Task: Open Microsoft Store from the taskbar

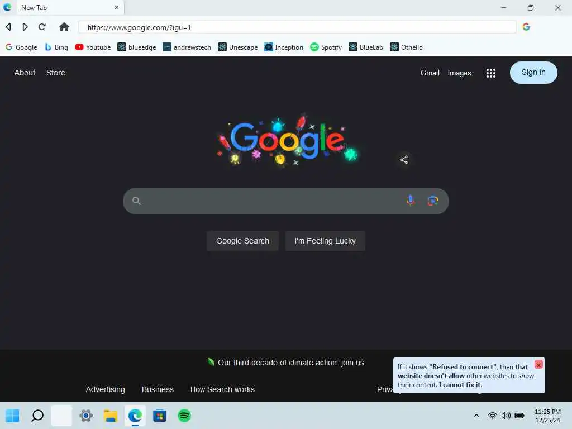Action: [159, 416]
